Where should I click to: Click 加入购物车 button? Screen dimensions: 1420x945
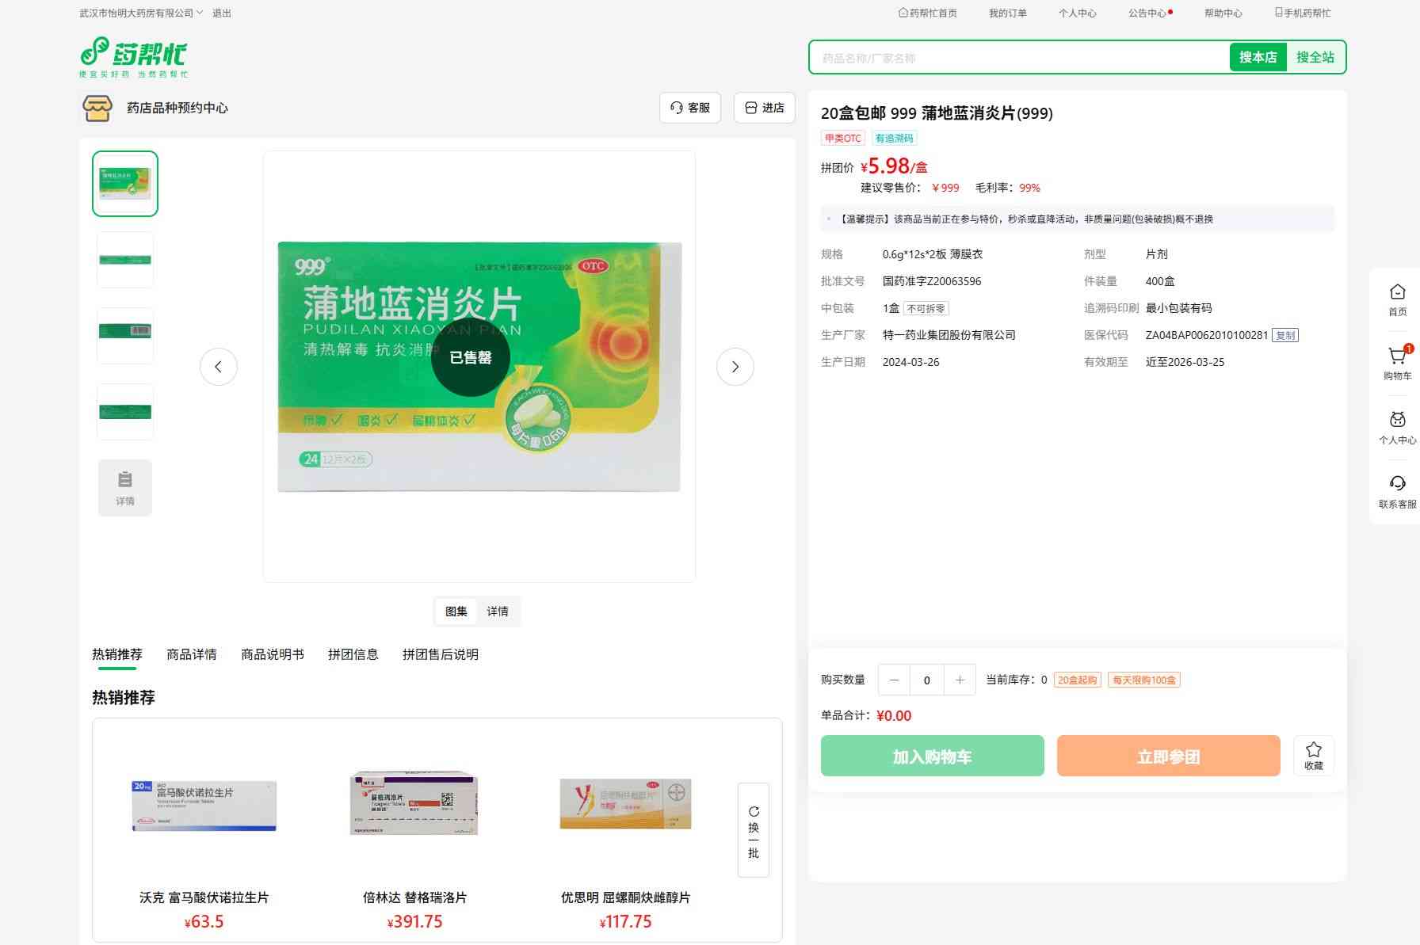[x=933, y=756]
